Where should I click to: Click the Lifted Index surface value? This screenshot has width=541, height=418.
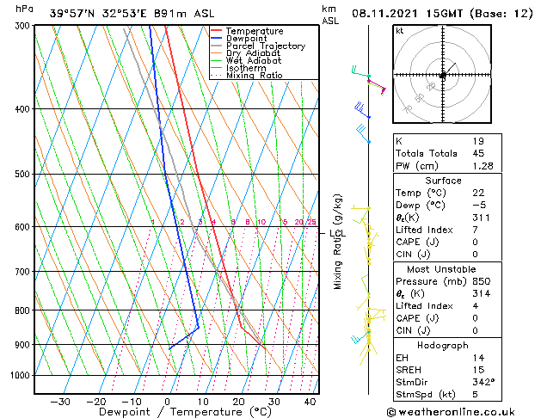(475, 230)
